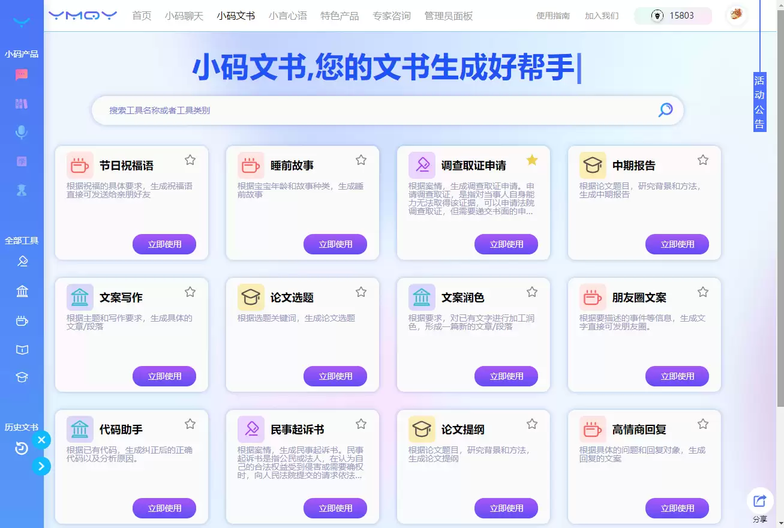Click the 调查取证申请 card gavel icon
This screenshot has height=528, width=784.
point(422,165)
